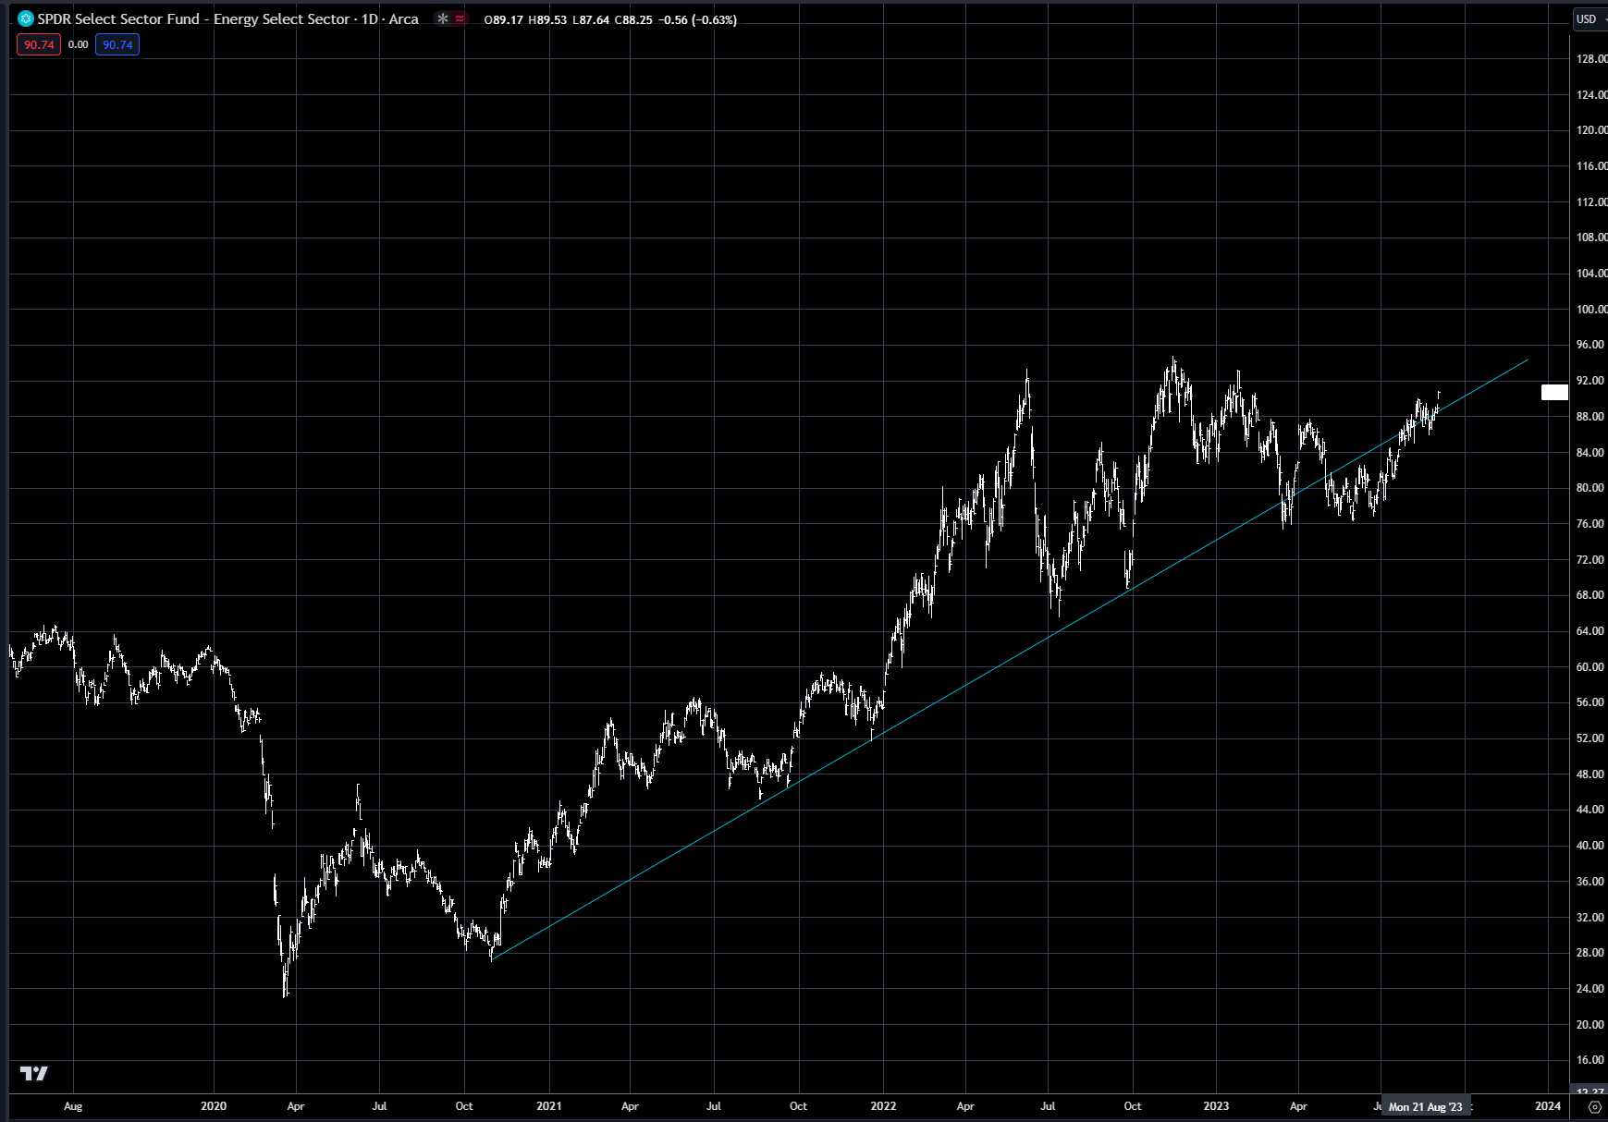Open chart settings gear in bottom-right corner
The height and width of the screenshot is (1122, 1608).
point(1595,1106)
